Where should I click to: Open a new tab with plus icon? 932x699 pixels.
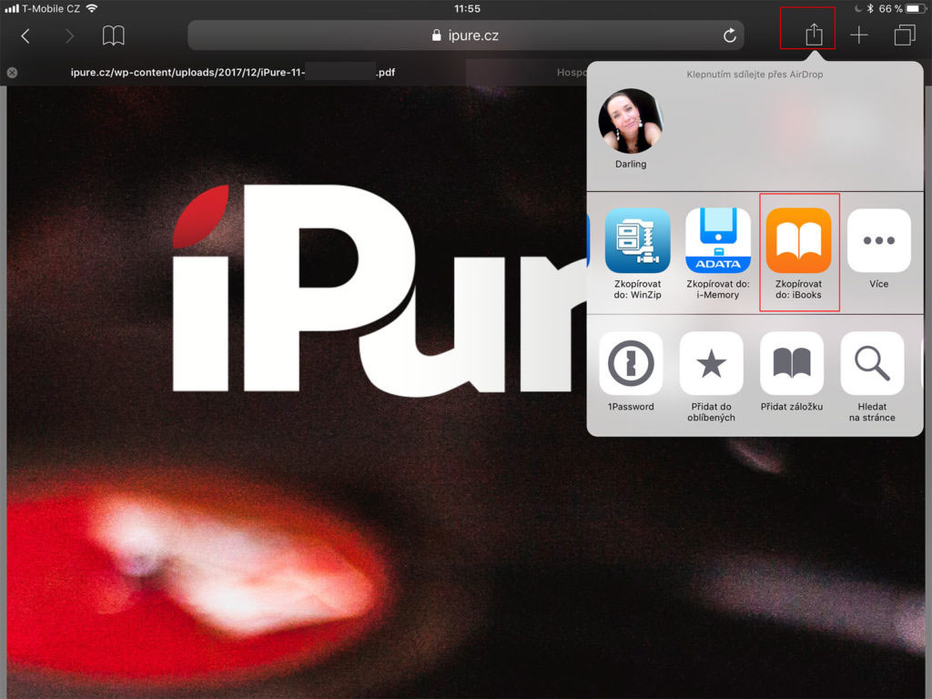pyautogui.click(x=859, y=35)
